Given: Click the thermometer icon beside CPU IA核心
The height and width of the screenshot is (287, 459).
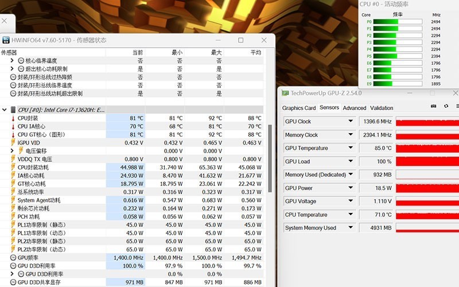Looking at the screenshot, I should tap(13, 126).
